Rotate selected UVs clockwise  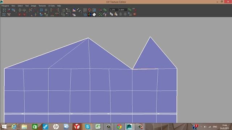pos(24,14)
